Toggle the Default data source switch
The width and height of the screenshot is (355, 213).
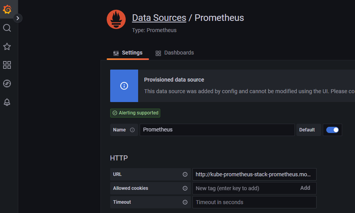pos(332,130)
